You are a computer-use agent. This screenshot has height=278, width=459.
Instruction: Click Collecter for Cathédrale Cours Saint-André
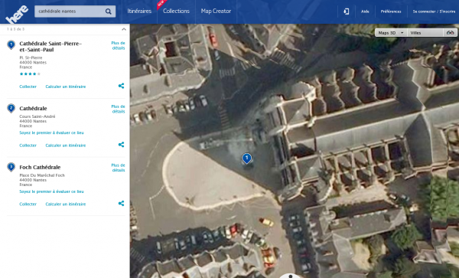click(x=28, y=146)
